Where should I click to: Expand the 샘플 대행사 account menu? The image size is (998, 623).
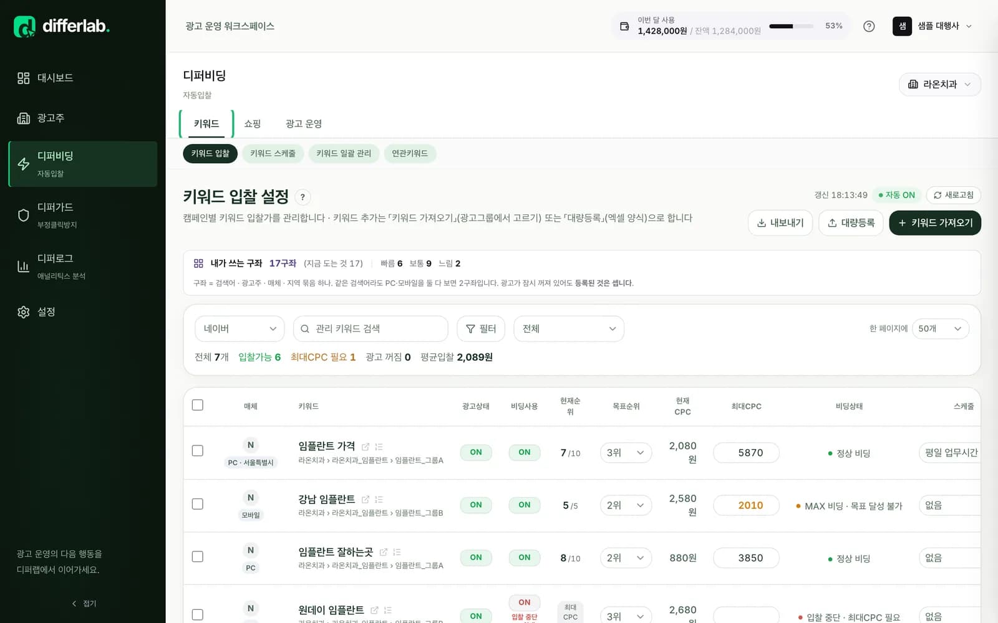[933, 26]
